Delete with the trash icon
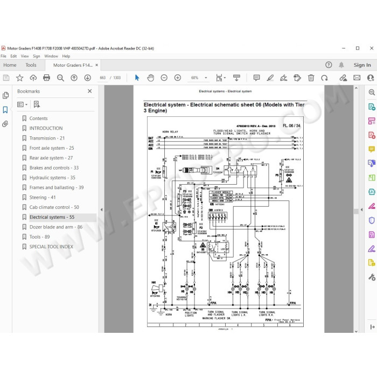This screenshot has width=377, height=377. pos(311,78)
